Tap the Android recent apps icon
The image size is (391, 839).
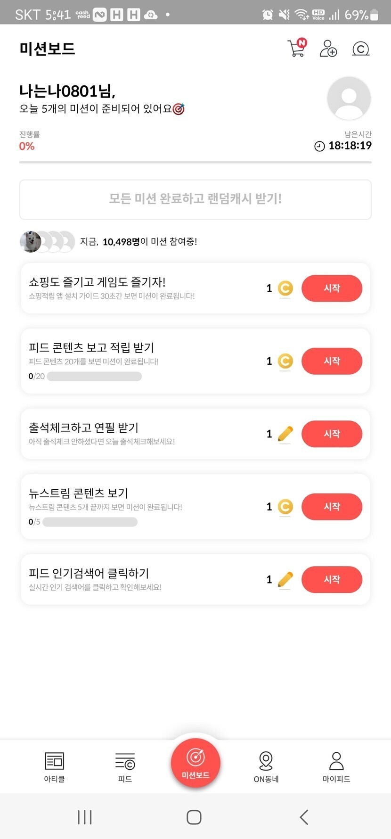click(x=85, y=817)
